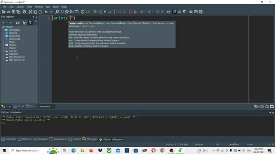Undo the last edit
This screenshot has width=275, height=154.
pyautogui.click(x=46, y=12)
